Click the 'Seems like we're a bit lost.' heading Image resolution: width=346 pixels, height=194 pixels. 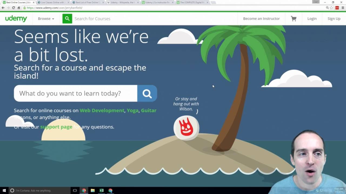click(81, 46)
